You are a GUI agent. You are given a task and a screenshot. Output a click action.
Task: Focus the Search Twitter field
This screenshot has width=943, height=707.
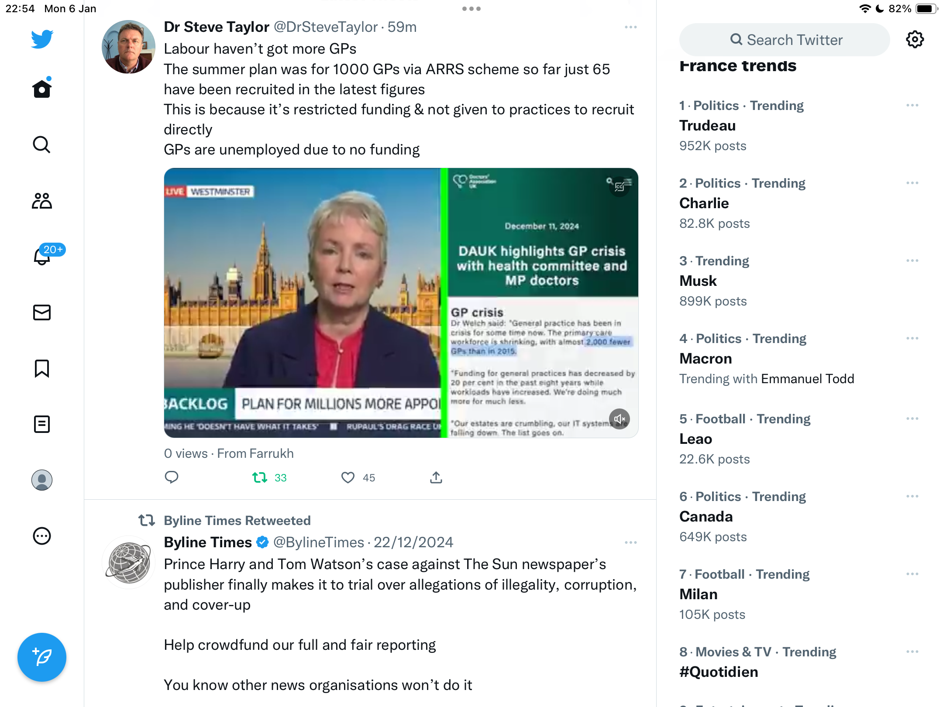(x=785, y=40)
